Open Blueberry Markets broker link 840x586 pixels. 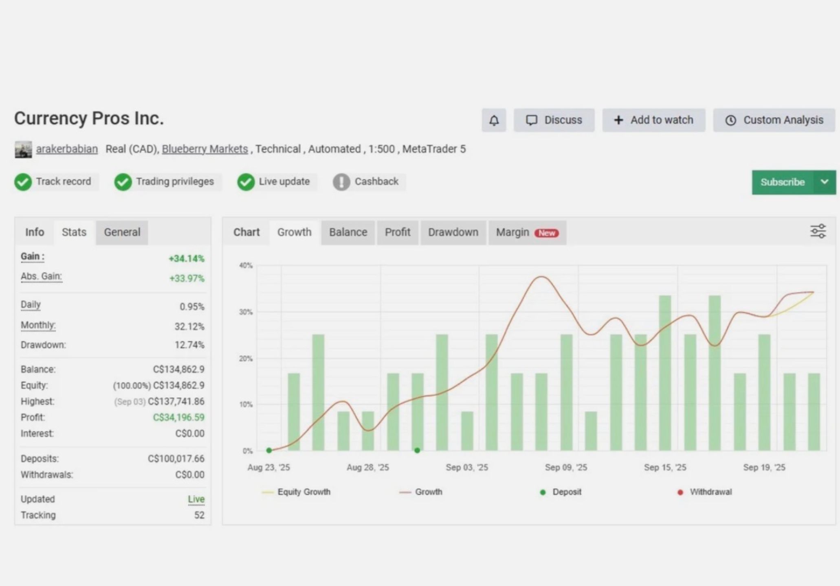(x=205, y=149)
